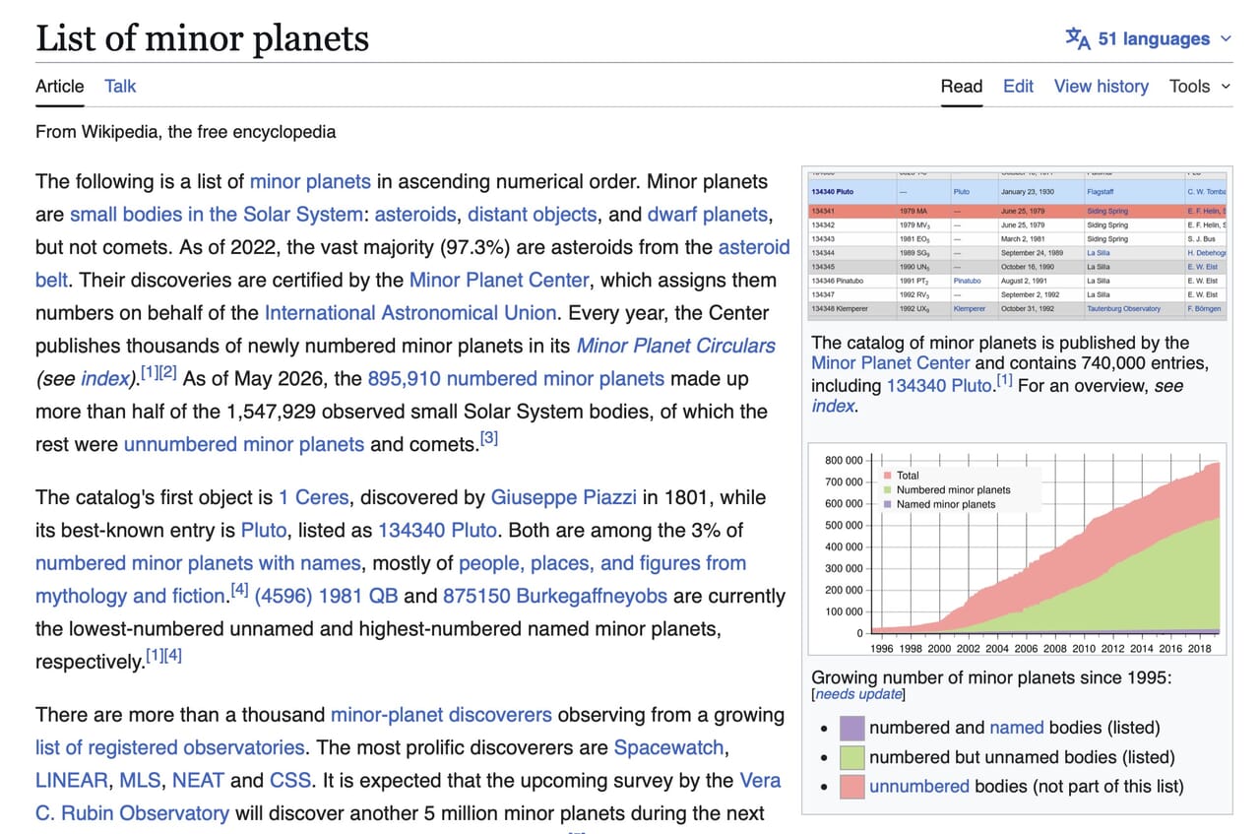Follow the minor planets link
Viewport: 1260px width, 834px height.
coord(310,181)
